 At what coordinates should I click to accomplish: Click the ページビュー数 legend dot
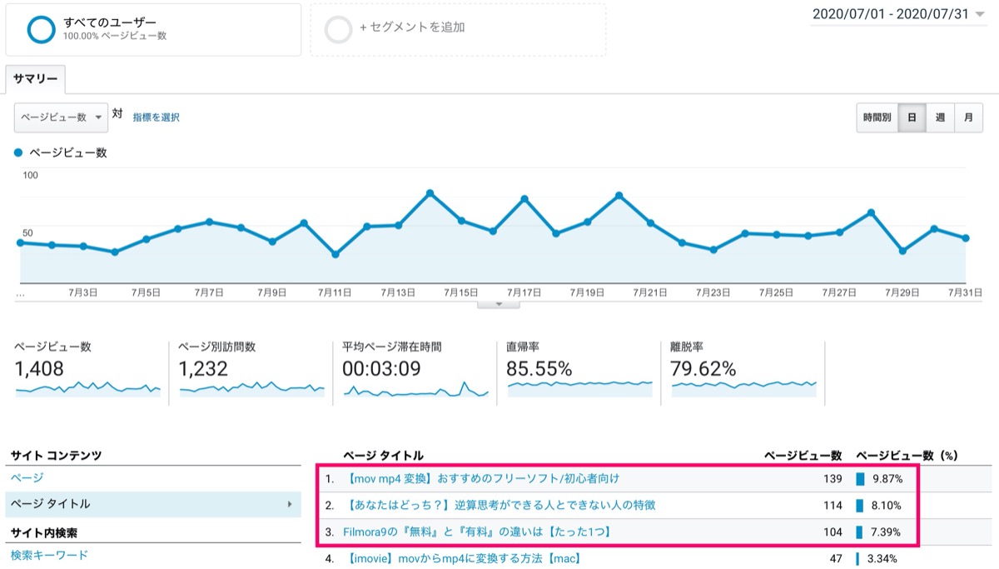(x=19, y=153)
